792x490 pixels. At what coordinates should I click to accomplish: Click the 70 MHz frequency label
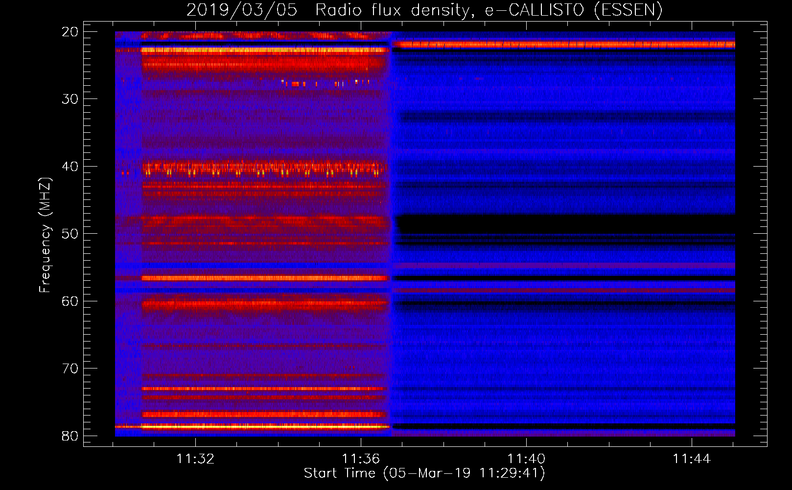[70, 368]
